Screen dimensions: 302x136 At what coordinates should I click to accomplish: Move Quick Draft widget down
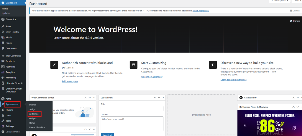point(159,98)
